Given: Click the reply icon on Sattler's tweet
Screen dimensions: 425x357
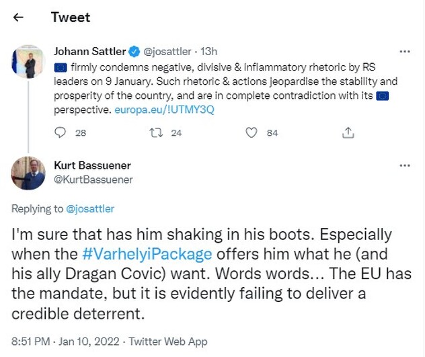Looking at the screenshot, I should (x=61, y=132).
